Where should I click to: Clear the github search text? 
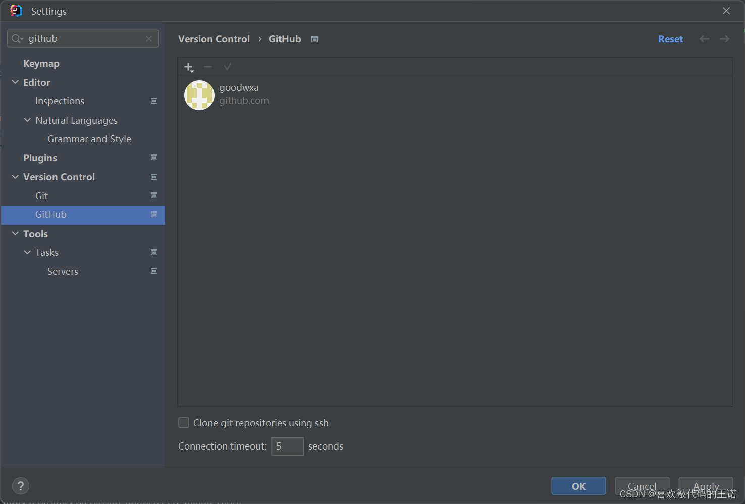(x=149, y=39)
